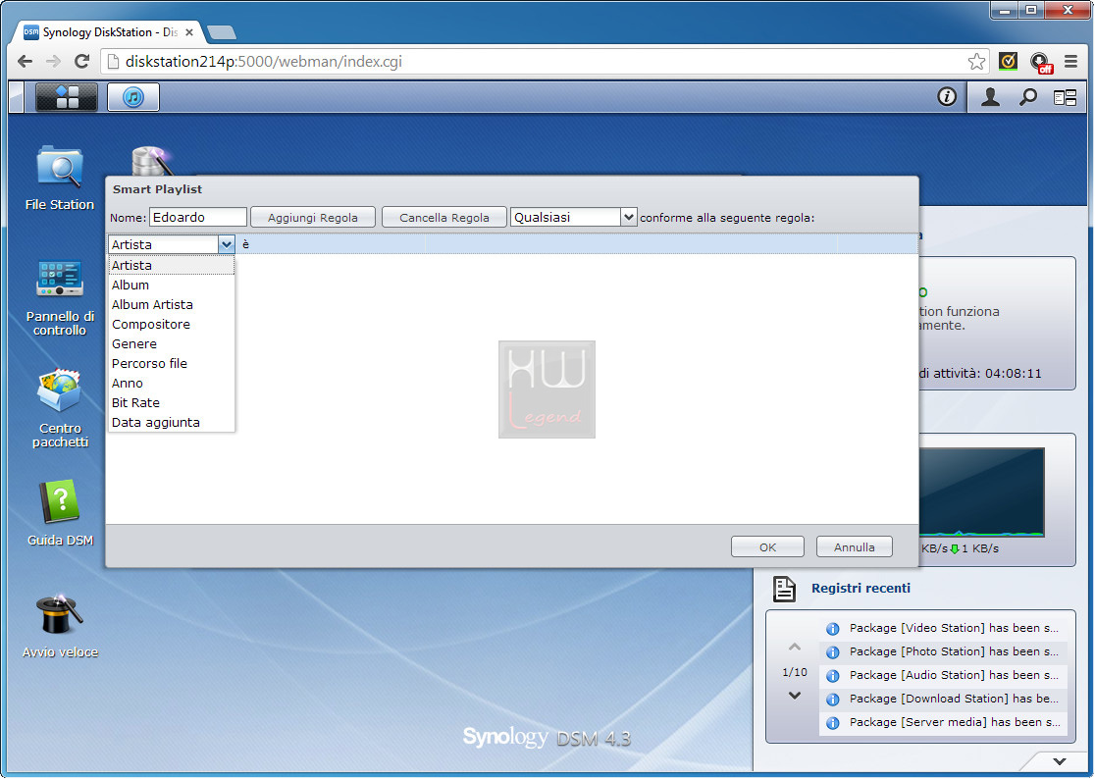1095x779 pixels.
Task: Reload the browser page
Action: [81, 62]
